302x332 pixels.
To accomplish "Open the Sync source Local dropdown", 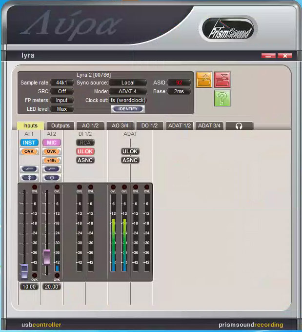I will [128, 83].
